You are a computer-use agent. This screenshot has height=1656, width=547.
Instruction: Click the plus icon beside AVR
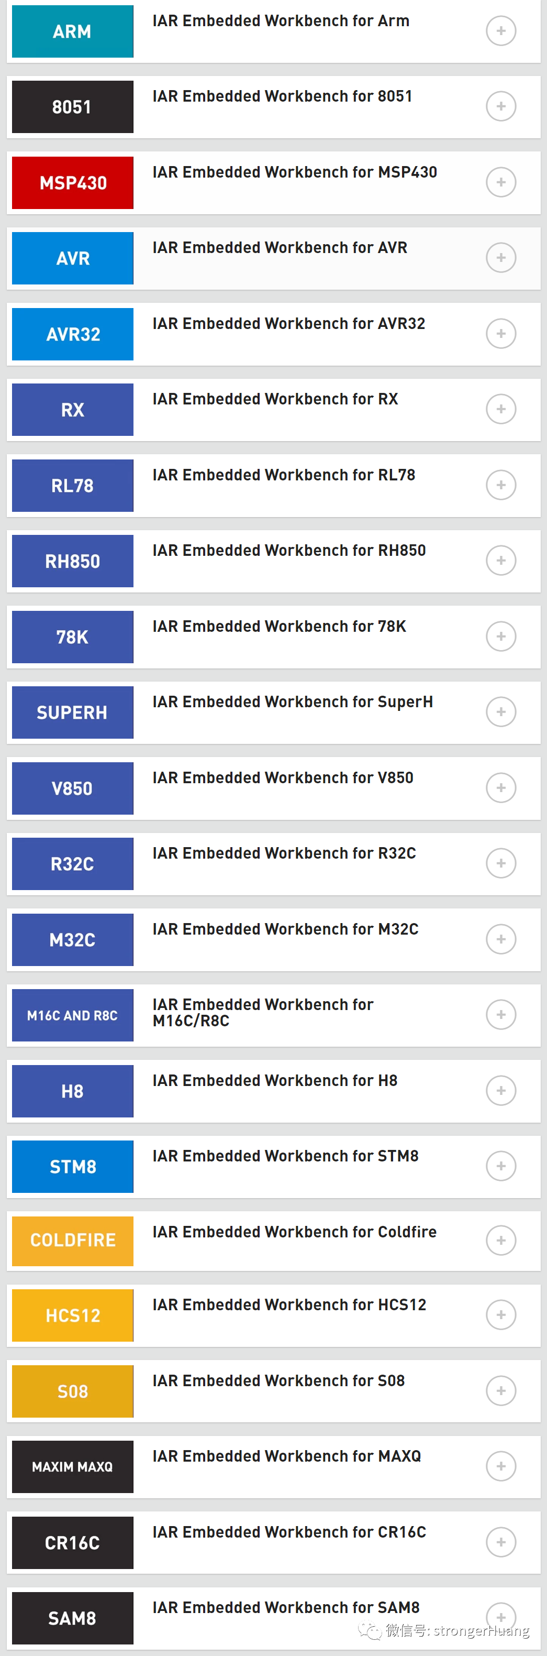point(501,258)
